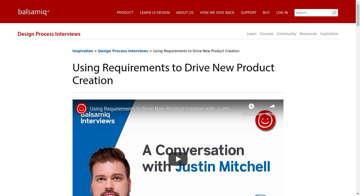Go to the Resources subnav link
This screenshot has width=360, height=196.
pos(308,34)
